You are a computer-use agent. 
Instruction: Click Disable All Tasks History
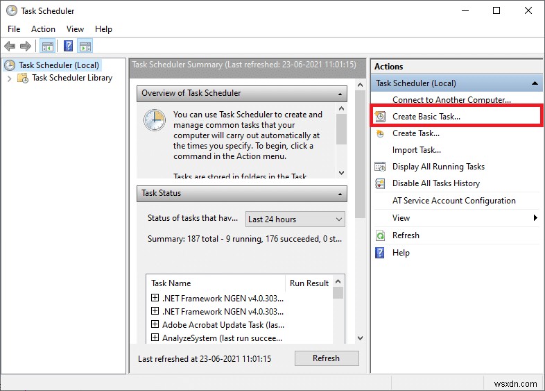tap(436, 183)
